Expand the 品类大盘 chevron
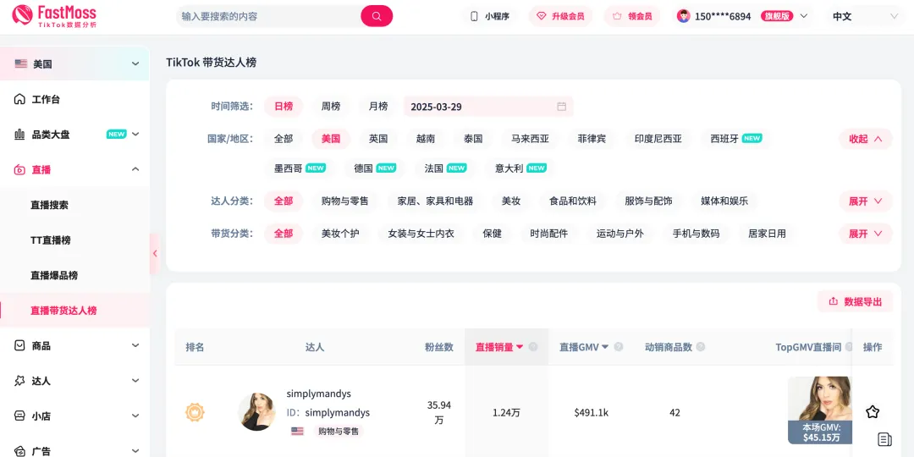914x457 pixels. coord(135,134)
